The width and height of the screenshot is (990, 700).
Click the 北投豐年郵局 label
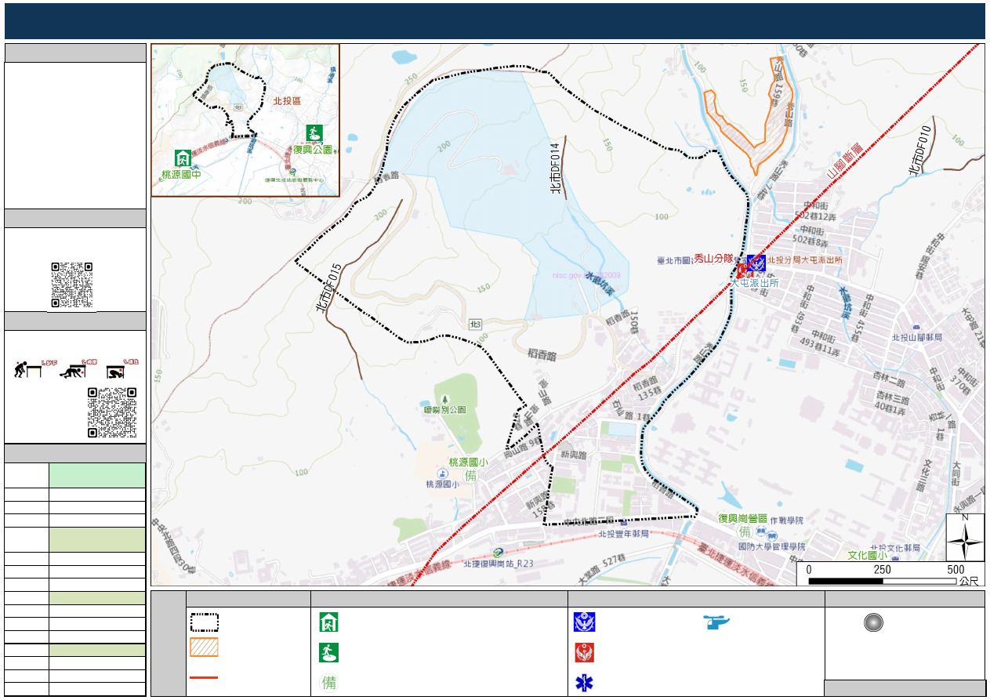(x=622, y=535)
